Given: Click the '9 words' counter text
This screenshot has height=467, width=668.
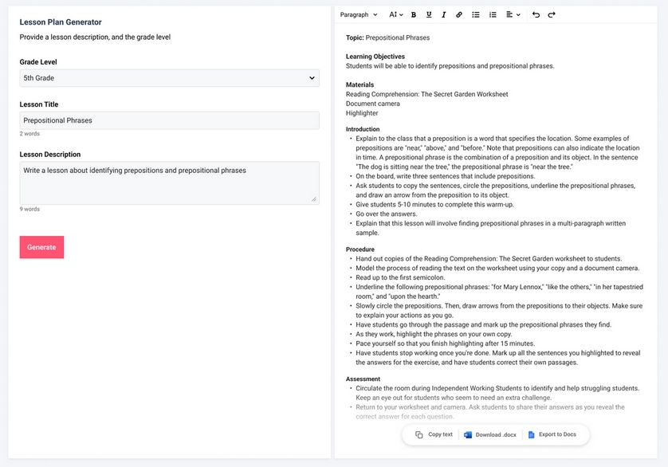Looking at the screenshot, I should tap(29, 210).
